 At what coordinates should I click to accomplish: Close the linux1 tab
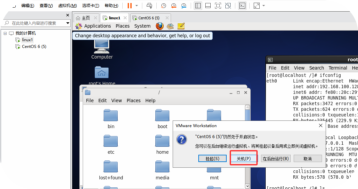click(125, 18)
